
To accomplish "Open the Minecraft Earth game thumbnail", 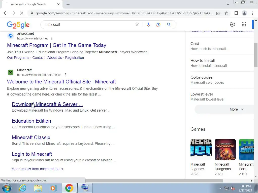I will [246, 150].
